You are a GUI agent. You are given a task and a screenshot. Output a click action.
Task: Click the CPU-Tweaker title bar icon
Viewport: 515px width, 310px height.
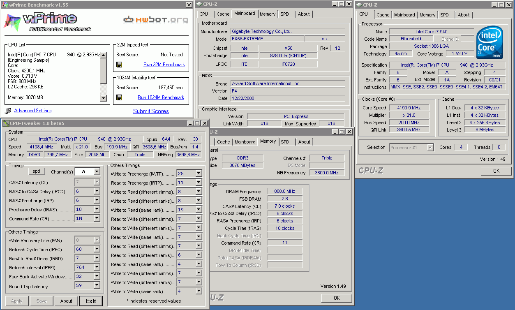6,123
